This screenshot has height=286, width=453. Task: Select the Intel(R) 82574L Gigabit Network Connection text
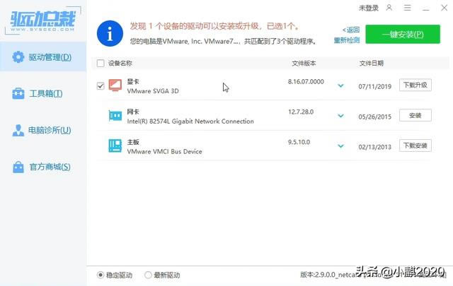click(x=190, y=121)
